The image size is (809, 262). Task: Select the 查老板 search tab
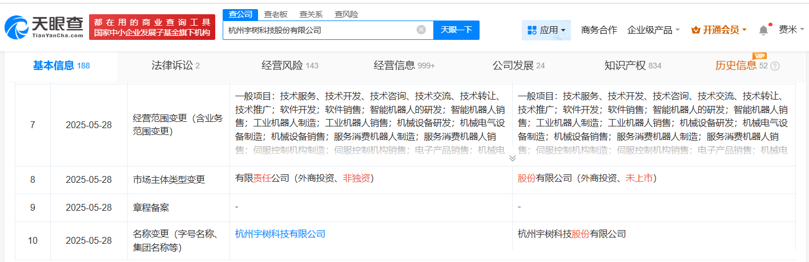[x=276, y=14]
